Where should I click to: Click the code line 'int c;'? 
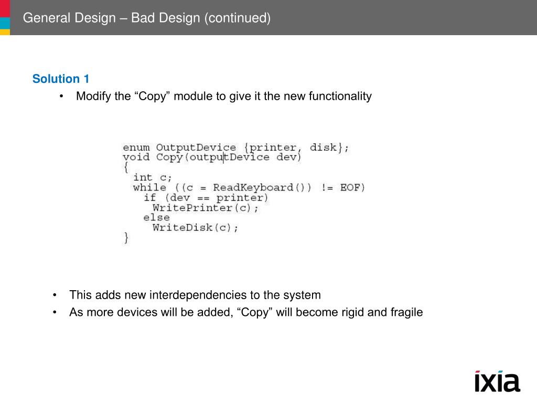pyautogui.click(x=153, y=177)
